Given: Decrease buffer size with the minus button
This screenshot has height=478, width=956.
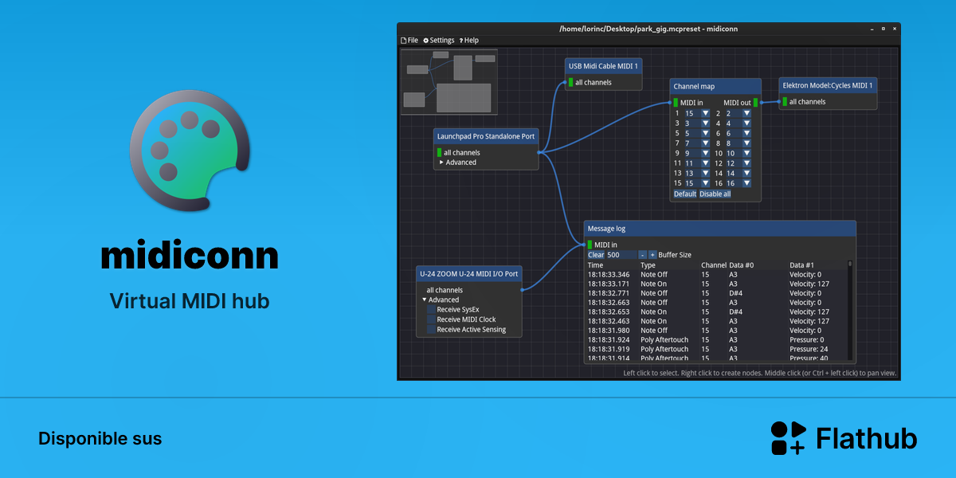Looking at the screenshot, I should 642,255.
